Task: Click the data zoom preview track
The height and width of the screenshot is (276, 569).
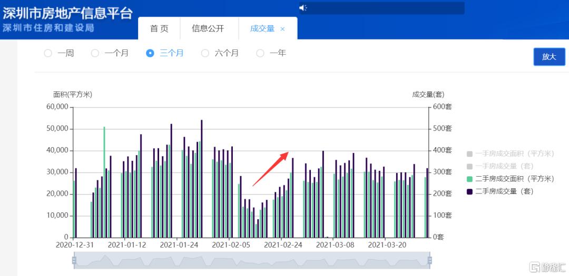Action: point(252,260)
